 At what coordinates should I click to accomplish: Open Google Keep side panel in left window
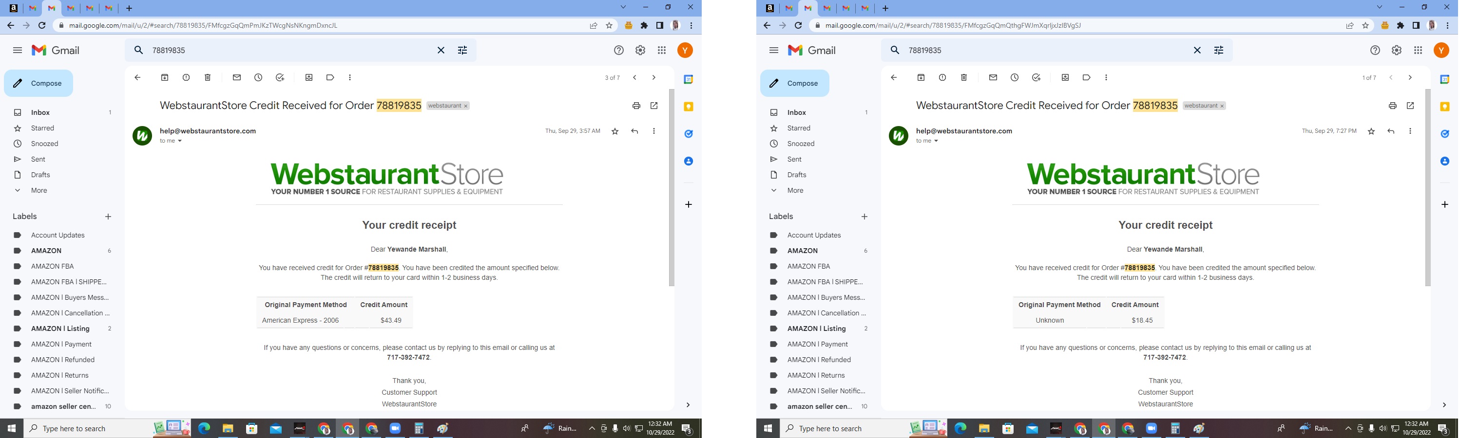point(689,107)
